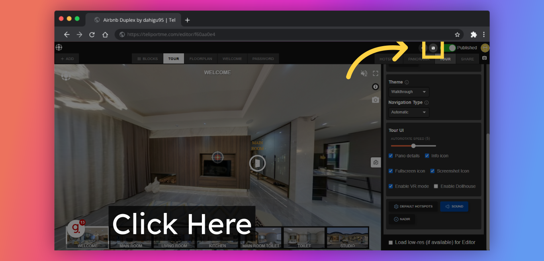
Task: Open the browser extensions puzzle icon
Action: 474,35
